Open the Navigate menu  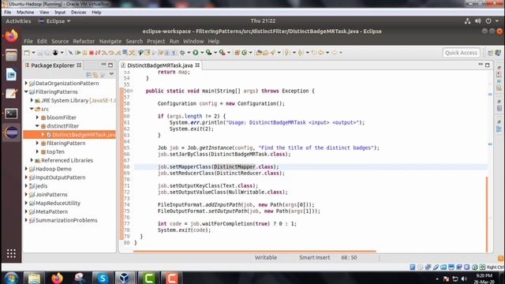click(110, 41)
